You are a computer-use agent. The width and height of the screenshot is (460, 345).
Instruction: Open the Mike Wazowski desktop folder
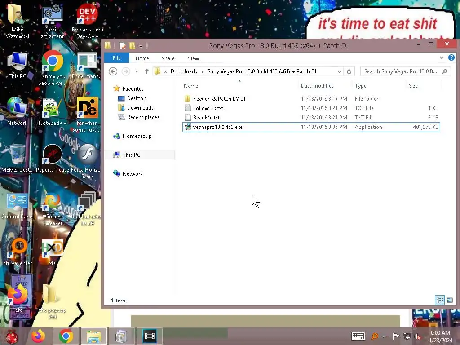pos(17,21)
